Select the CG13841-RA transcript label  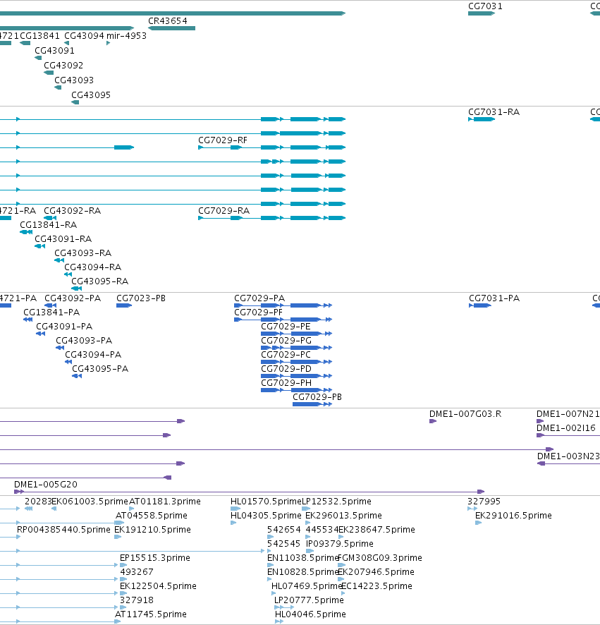48,225
